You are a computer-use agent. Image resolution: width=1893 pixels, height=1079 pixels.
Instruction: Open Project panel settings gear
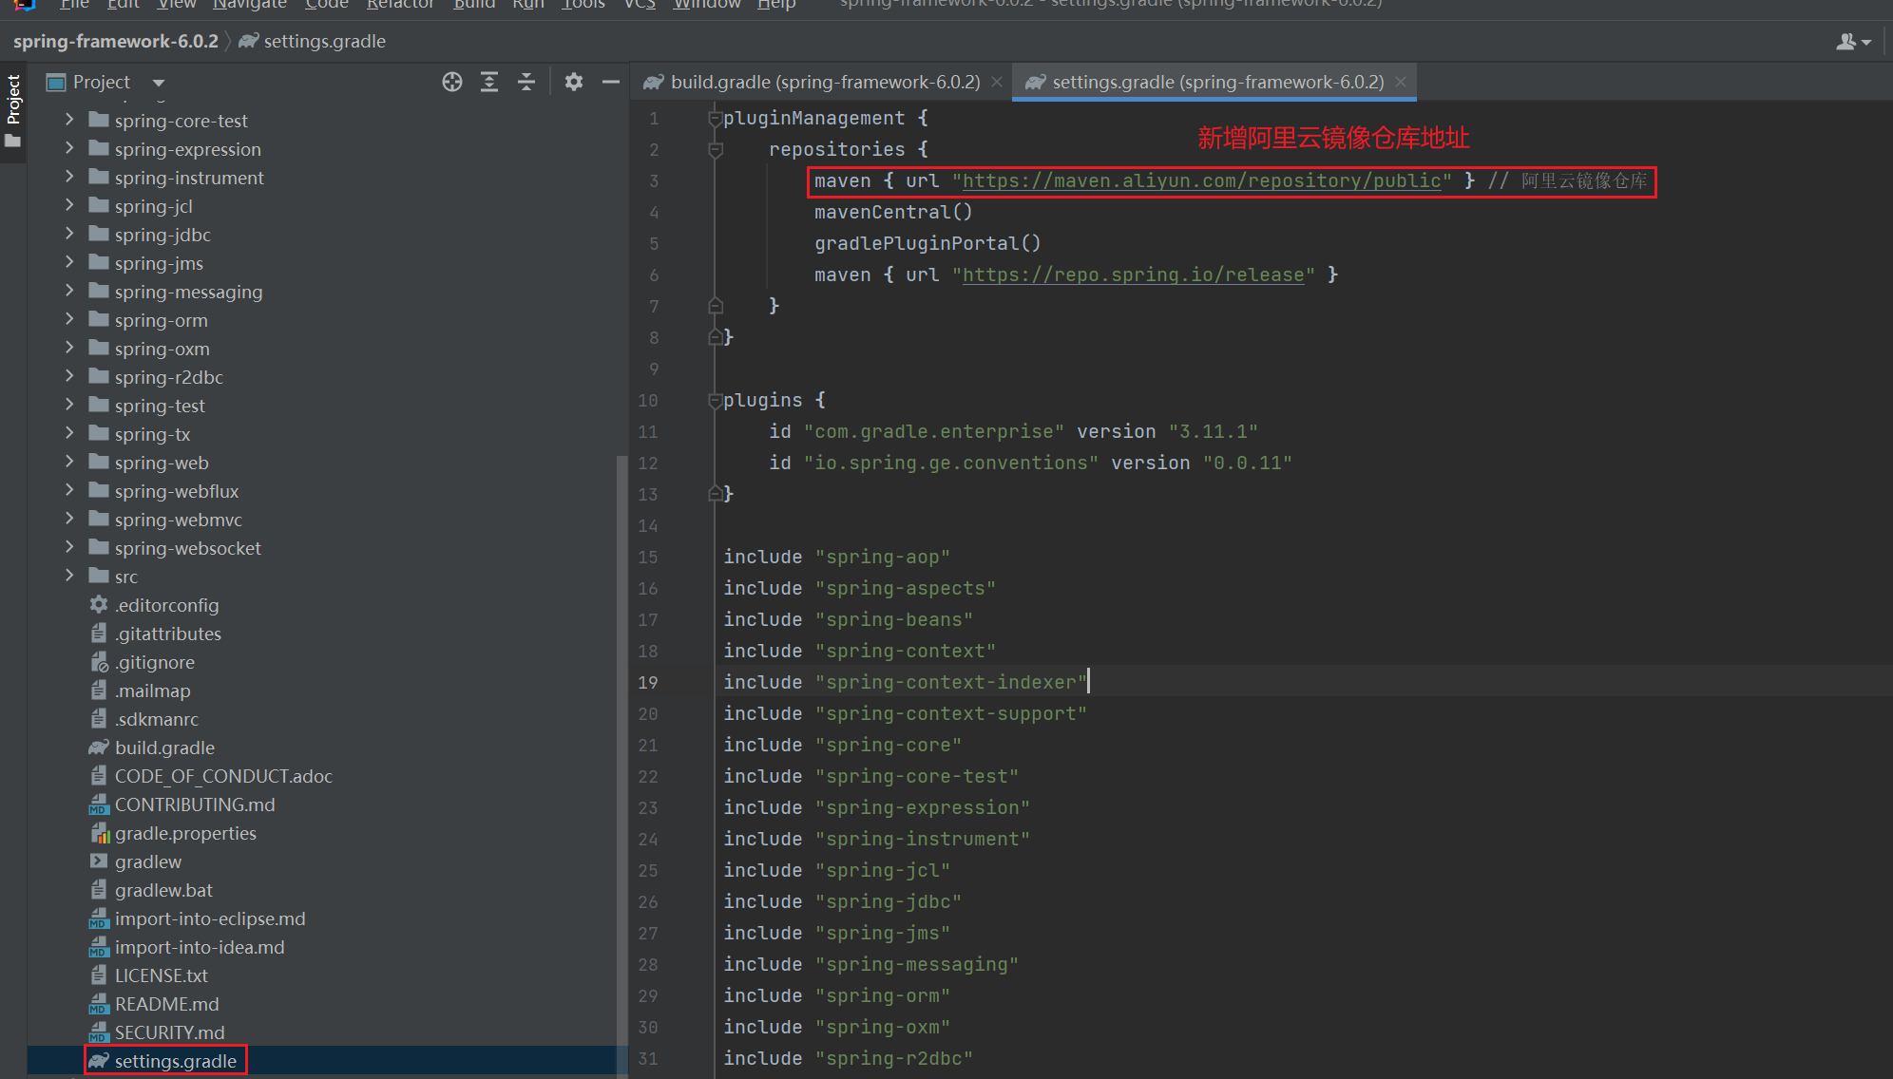pos(573,82)
